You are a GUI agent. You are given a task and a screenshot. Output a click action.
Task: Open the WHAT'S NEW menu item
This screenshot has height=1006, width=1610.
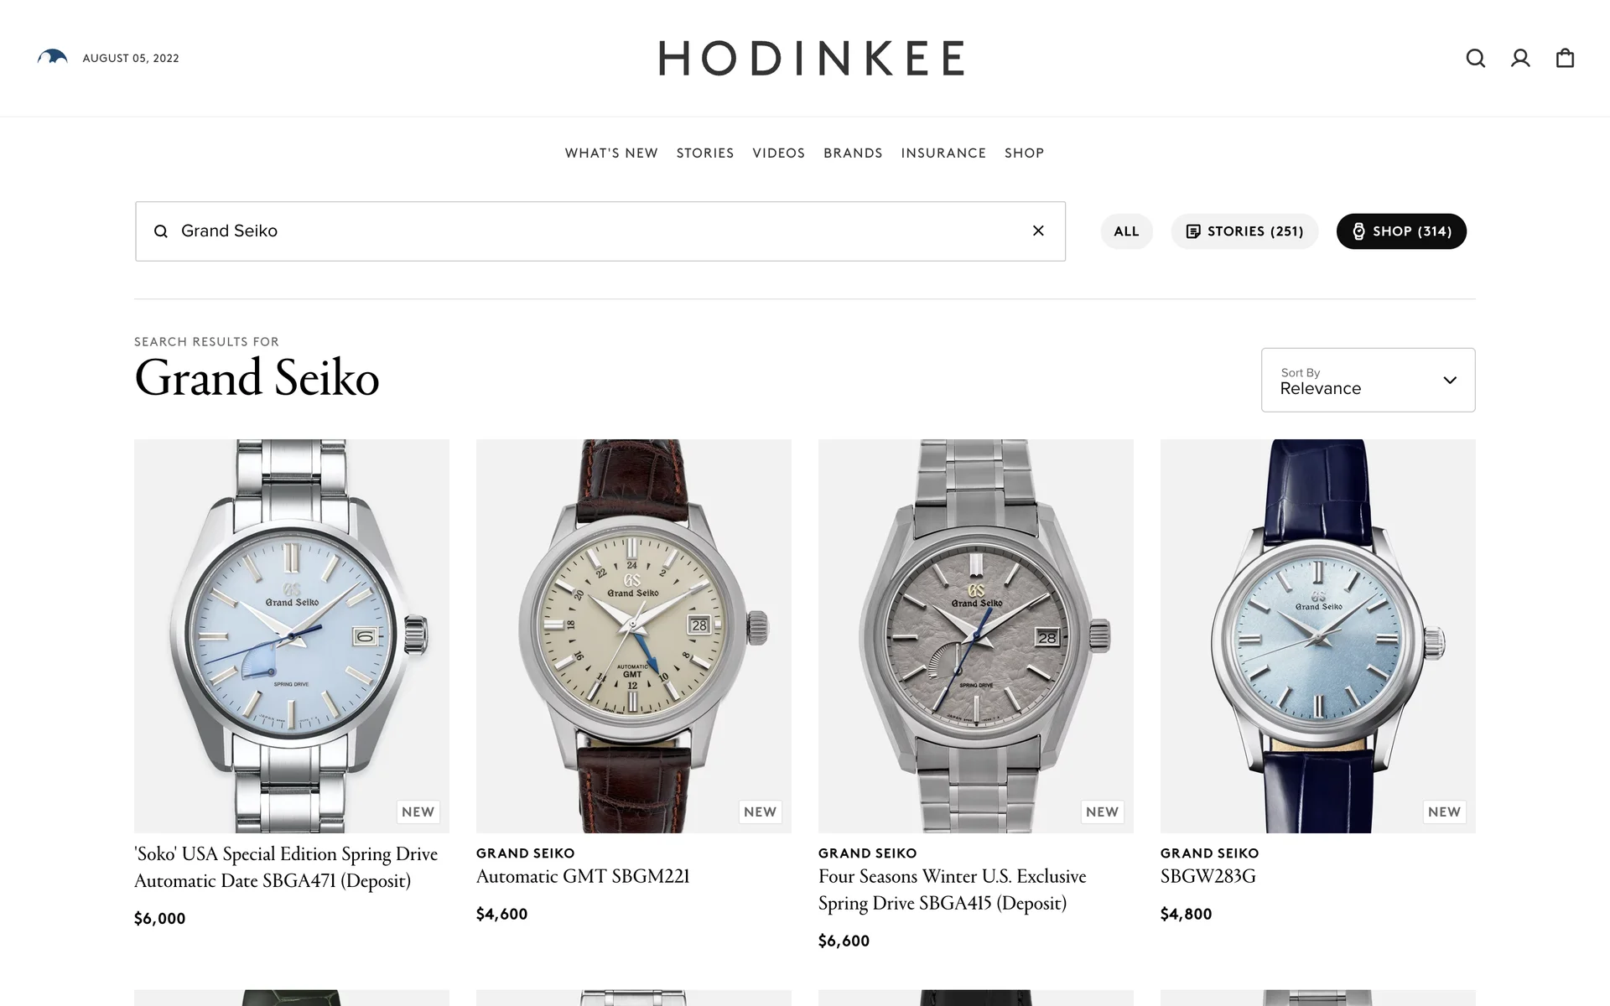click(x=611, y=153)
